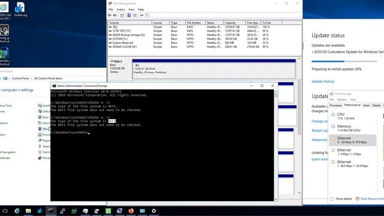Open Firefox from the taskbar

(x=131, y=211)
